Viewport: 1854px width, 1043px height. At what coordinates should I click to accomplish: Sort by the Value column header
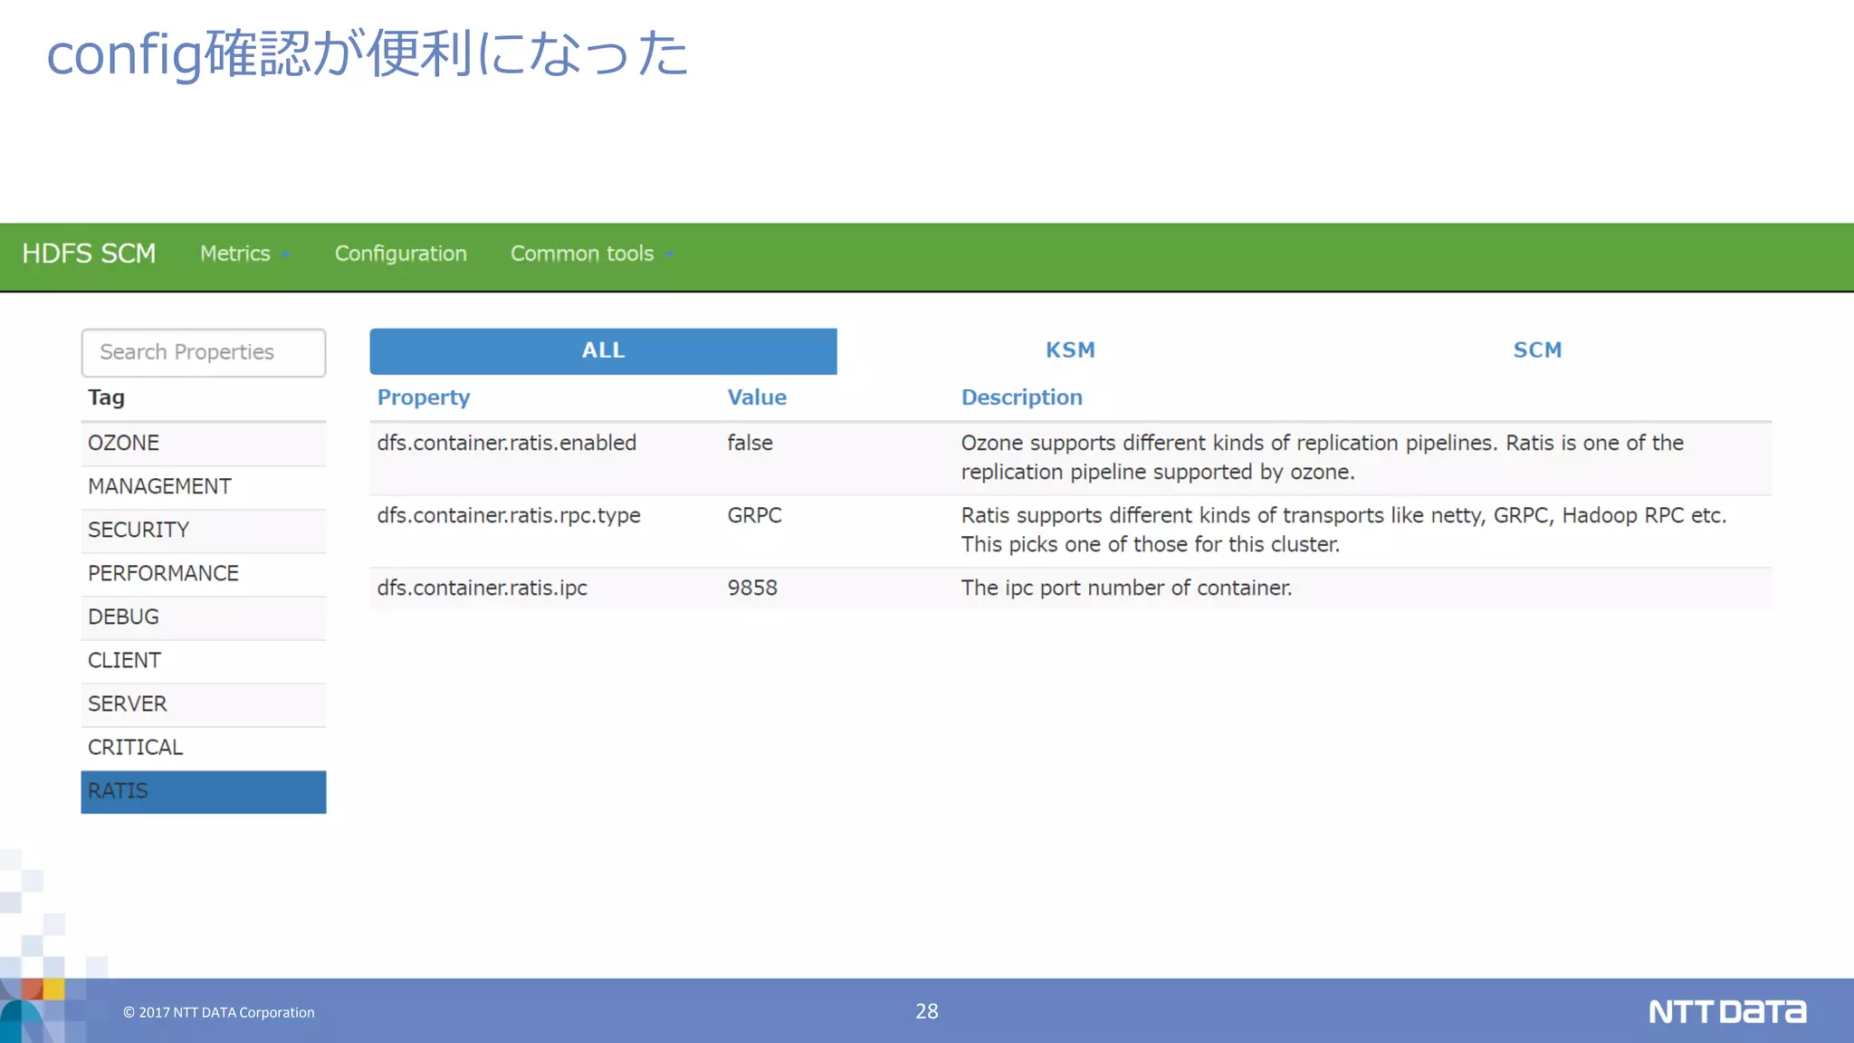(757, 397)
